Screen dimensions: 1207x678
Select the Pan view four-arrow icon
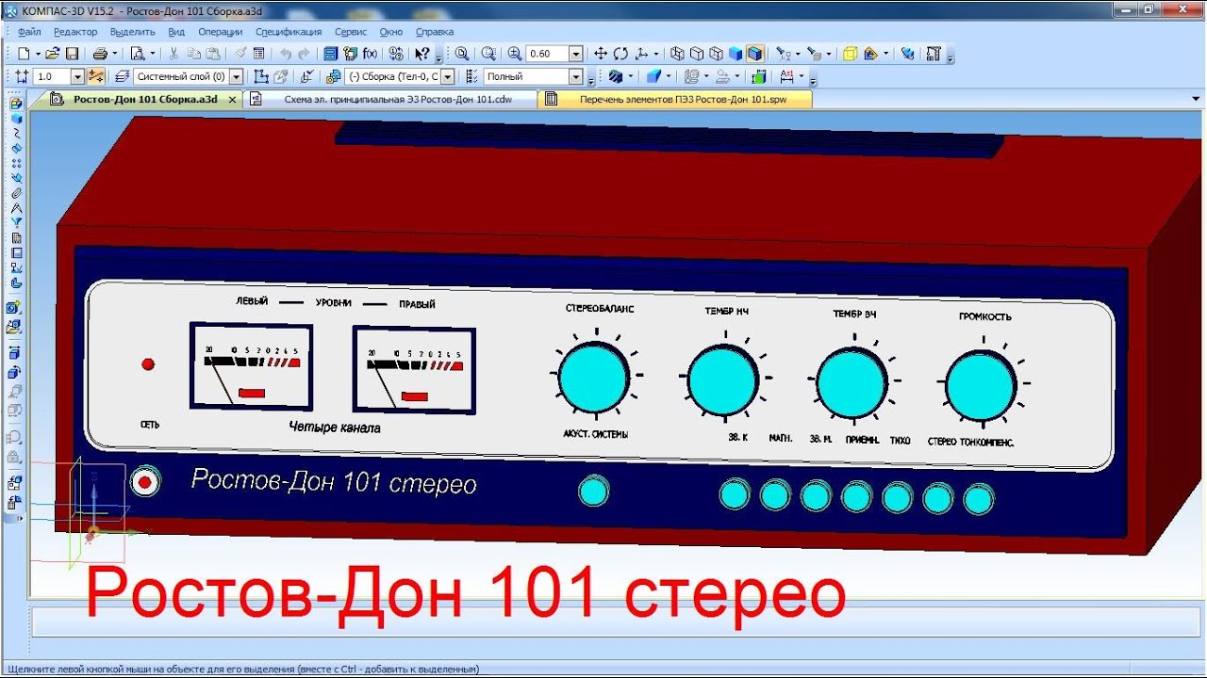[601, 54]
